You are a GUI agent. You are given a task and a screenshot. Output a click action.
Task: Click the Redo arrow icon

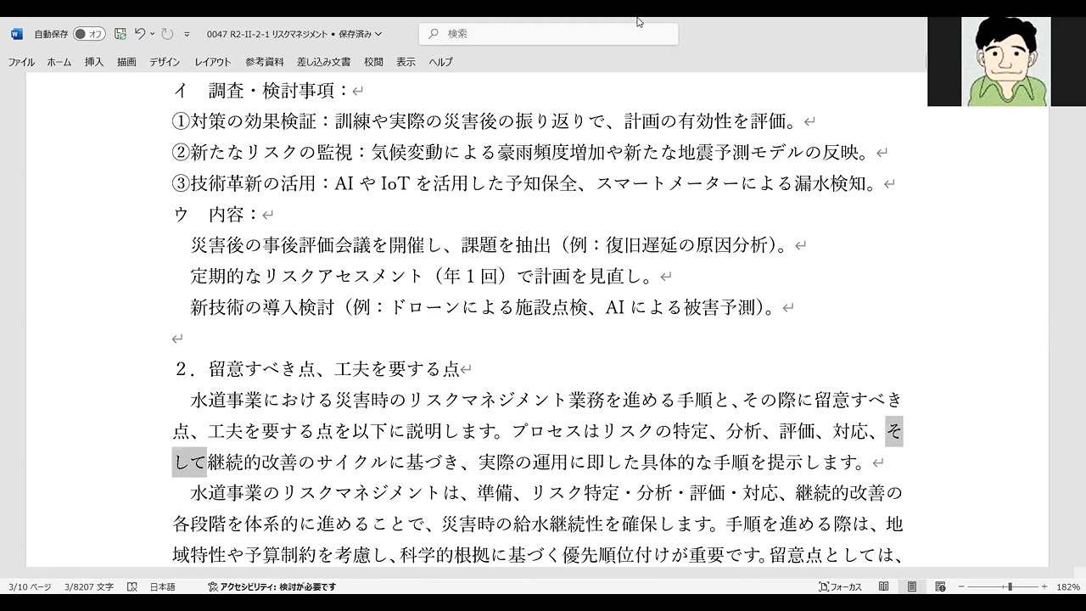pos(167,34)
